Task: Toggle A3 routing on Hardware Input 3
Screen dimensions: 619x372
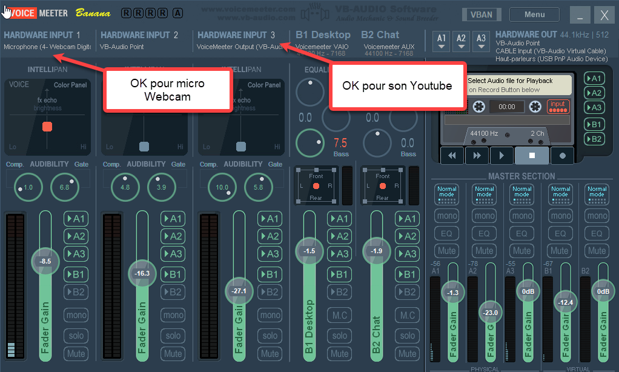Action: (270, 254)
